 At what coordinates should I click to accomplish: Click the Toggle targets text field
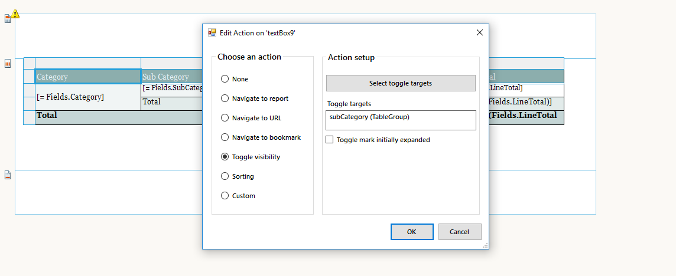[401, 120]
